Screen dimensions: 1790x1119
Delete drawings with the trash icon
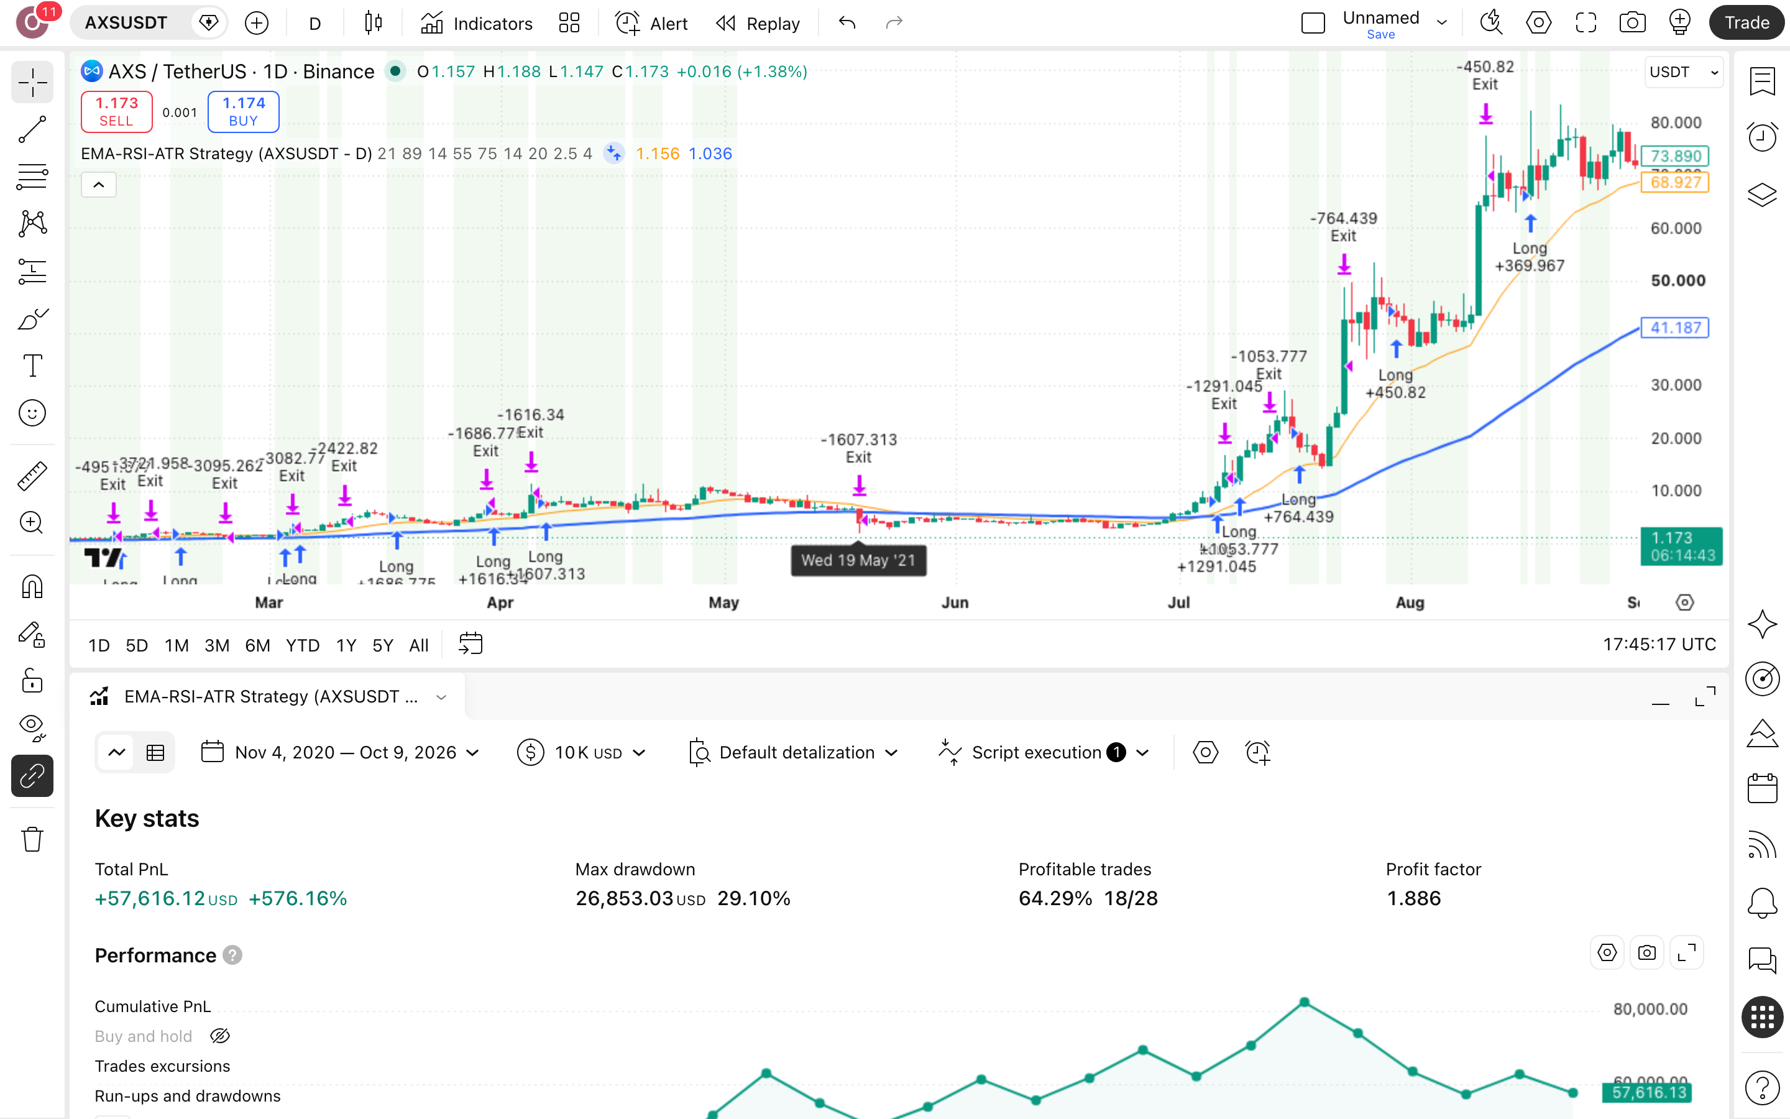tap(32, 839)
